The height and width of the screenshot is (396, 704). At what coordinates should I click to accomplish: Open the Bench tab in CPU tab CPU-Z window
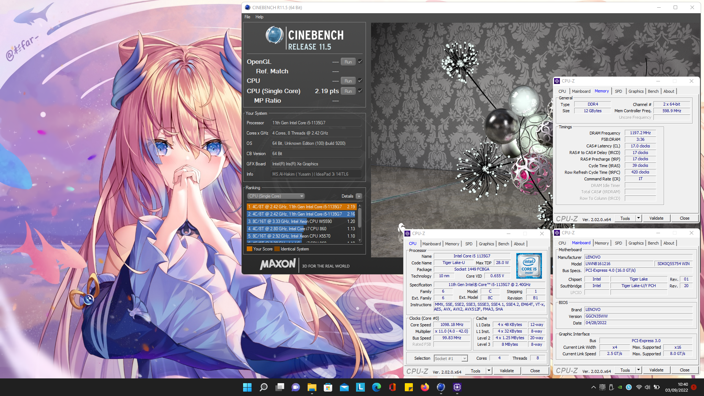click(x=503, y=244)
